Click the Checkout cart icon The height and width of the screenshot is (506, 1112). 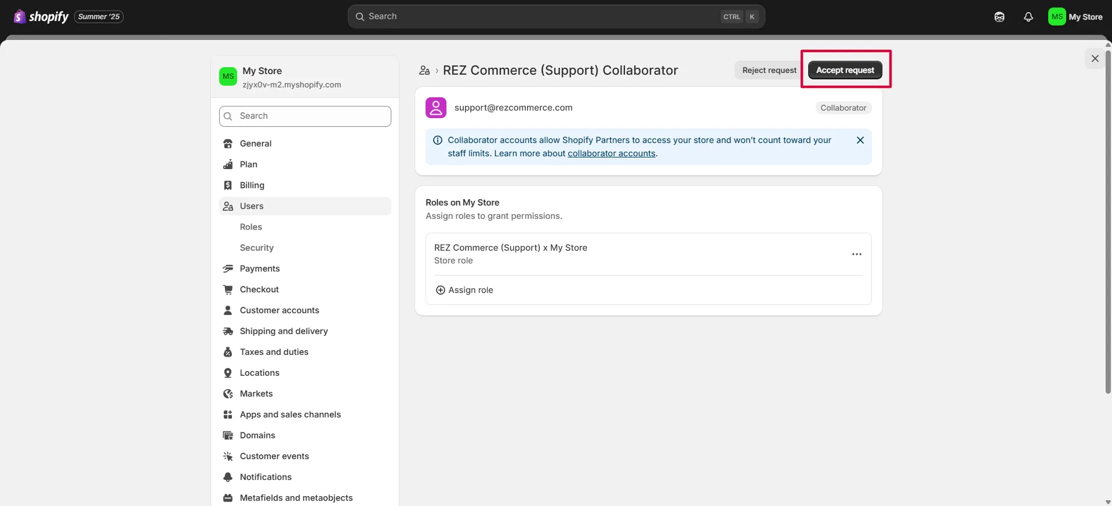pos(228,289)
